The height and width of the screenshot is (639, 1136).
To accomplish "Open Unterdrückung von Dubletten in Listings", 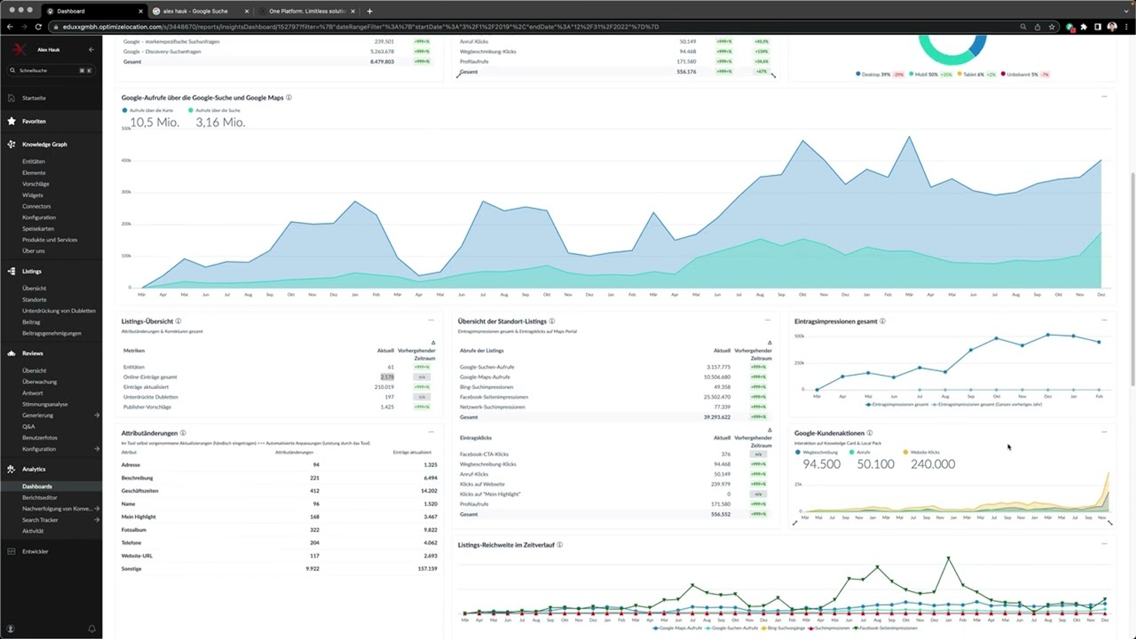I will (59, 310).
